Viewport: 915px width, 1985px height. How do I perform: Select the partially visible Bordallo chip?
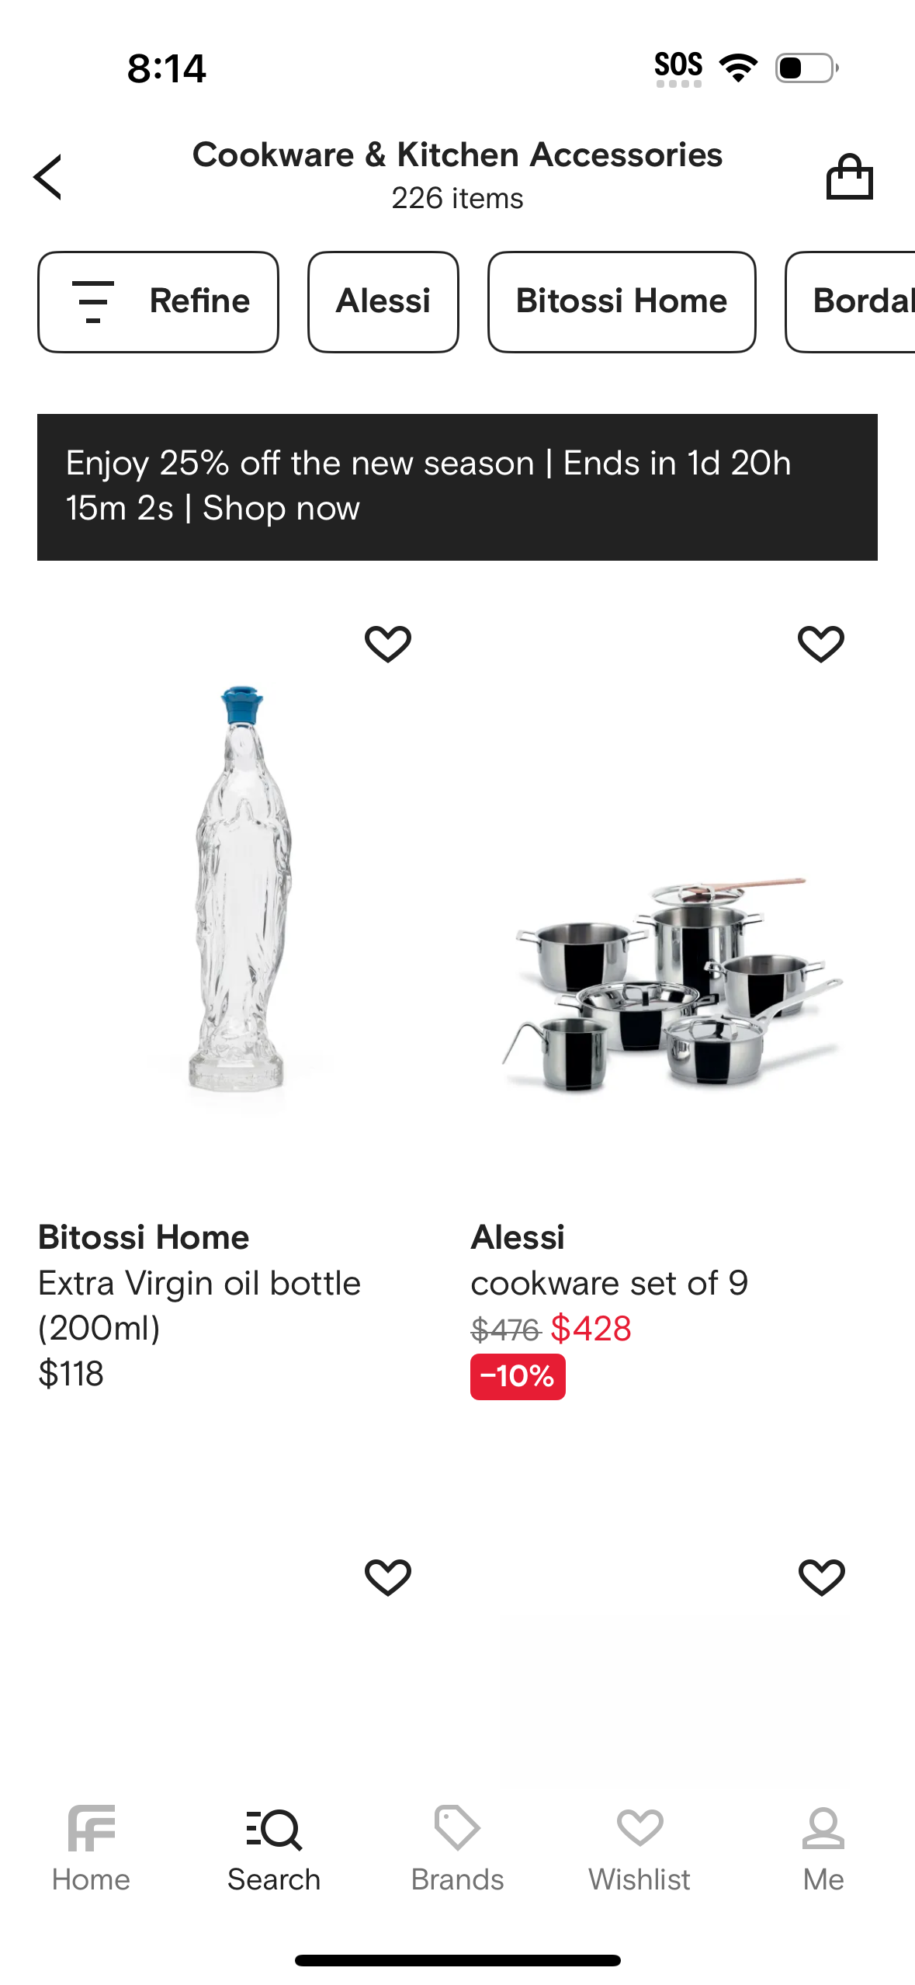pyautogui.click(x=854, y=301)
